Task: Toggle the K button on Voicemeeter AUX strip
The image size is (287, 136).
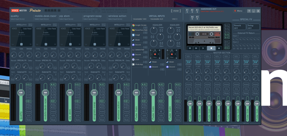Action: [x=161, y=112]
